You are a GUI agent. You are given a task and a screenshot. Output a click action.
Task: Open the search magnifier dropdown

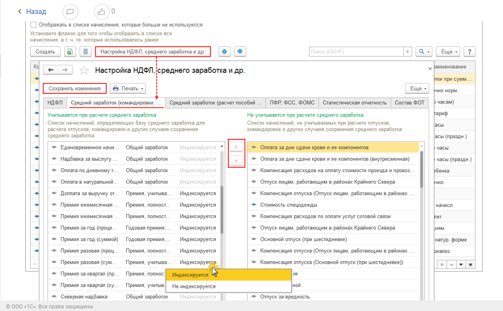point(424,52)
